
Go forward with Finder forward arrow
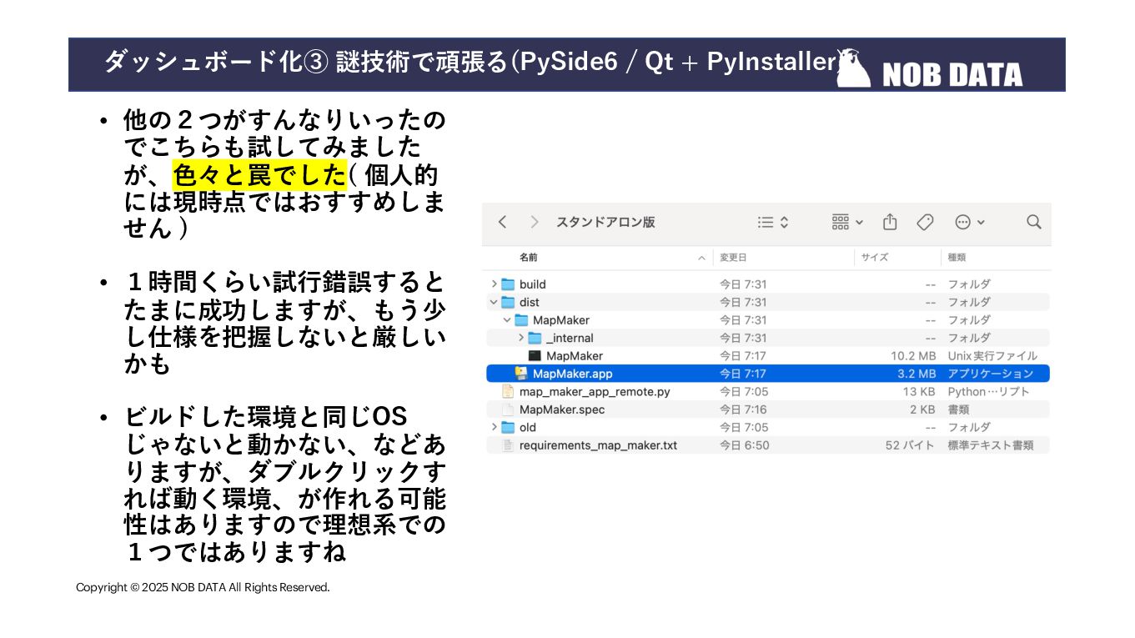coord(535,222)
